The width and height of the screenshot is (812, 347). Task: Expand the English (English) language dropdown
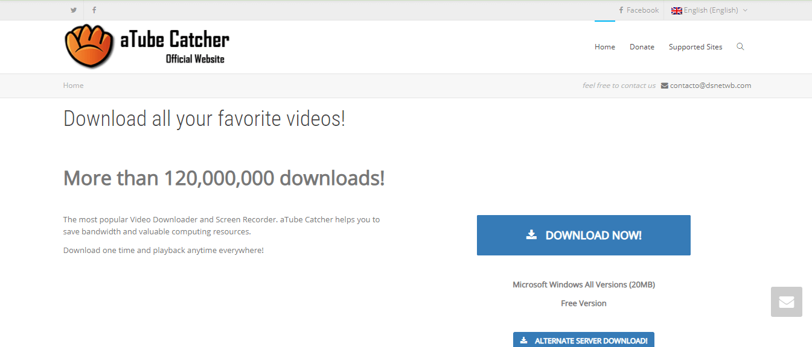click(710, 10)
